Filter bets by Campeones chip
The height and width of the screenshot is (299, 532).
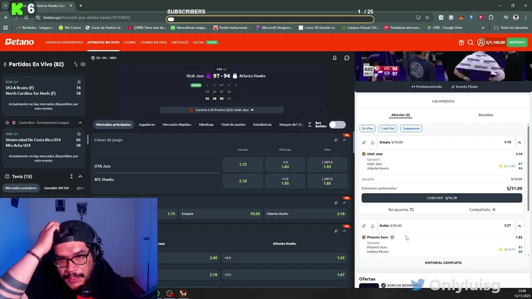point(411,128)
